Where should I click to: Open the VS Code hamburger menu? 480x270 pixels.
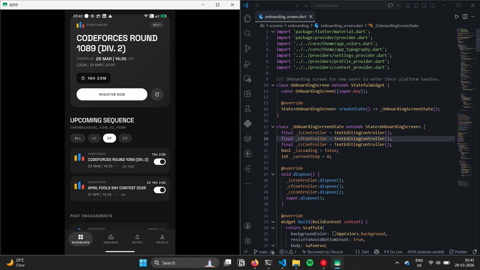[x=257, y=6]
